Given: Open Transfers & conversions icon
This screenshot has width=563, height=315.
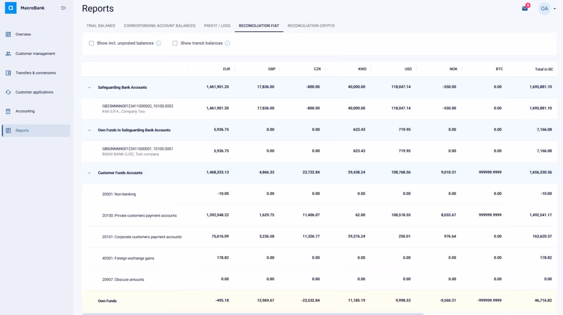Looking at the screenshot, I should pyautogui.click(x=8, y=73).
